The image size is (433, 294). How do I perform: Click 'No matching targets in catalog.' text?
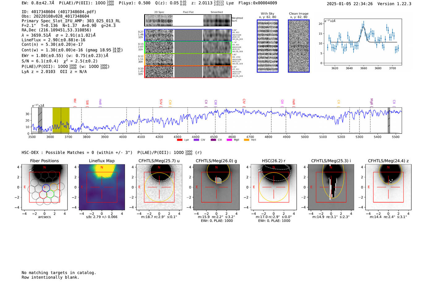tap(59, 273)
